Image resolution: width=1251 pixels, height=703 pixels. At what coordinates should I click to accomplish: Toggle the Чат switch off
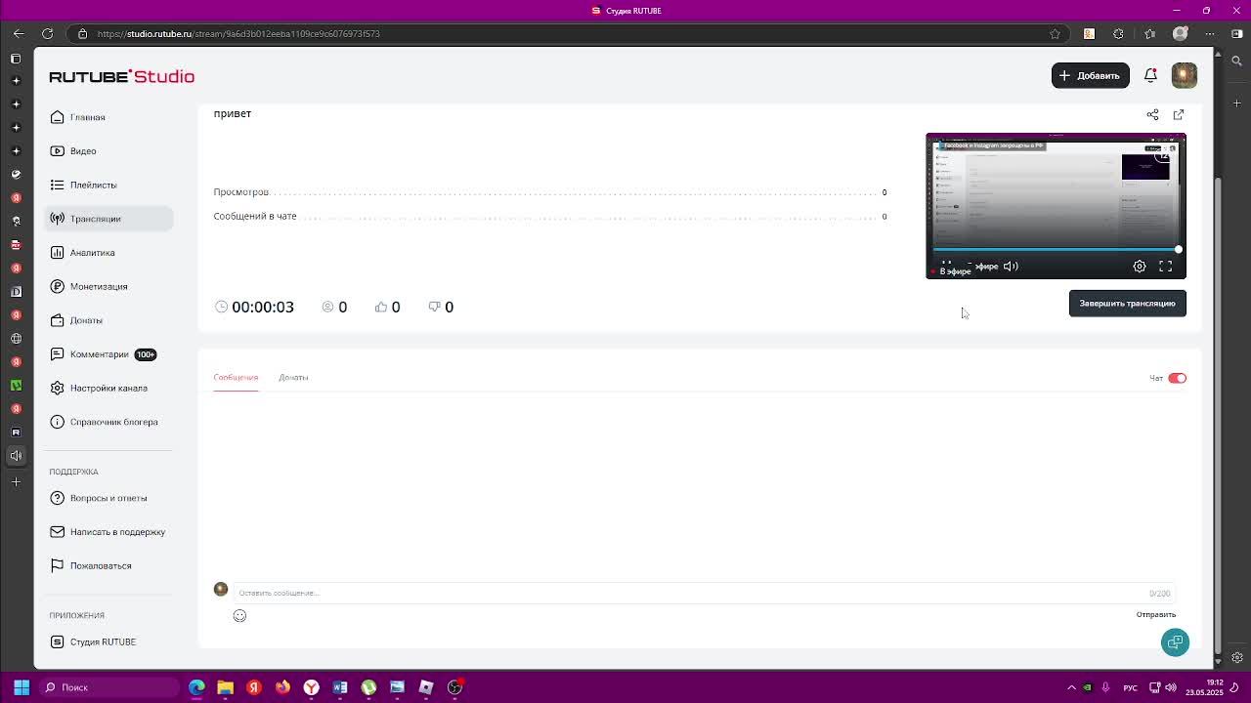(x=1177, y=378)
